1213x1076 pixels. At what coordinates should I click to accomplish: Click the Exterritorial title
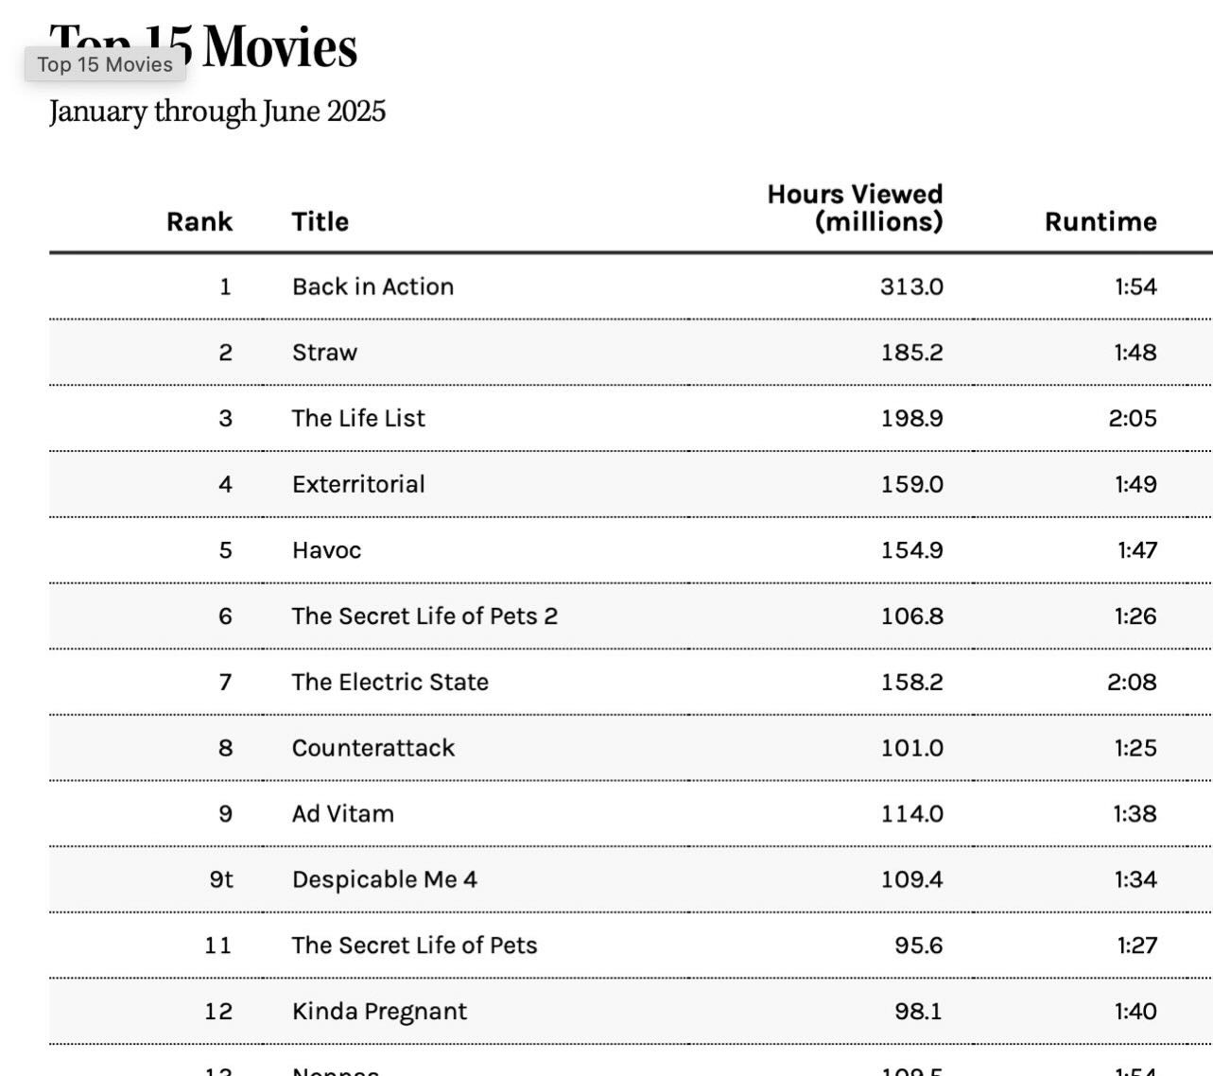[358, 484]
